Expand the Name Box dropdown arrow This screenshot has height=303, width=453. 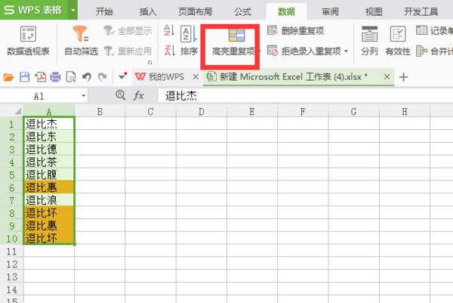[x=83, y=96]
